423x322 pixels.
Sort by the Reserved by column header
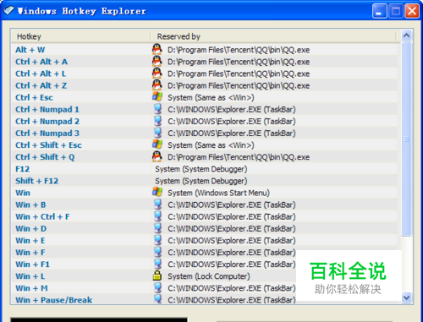273,36
